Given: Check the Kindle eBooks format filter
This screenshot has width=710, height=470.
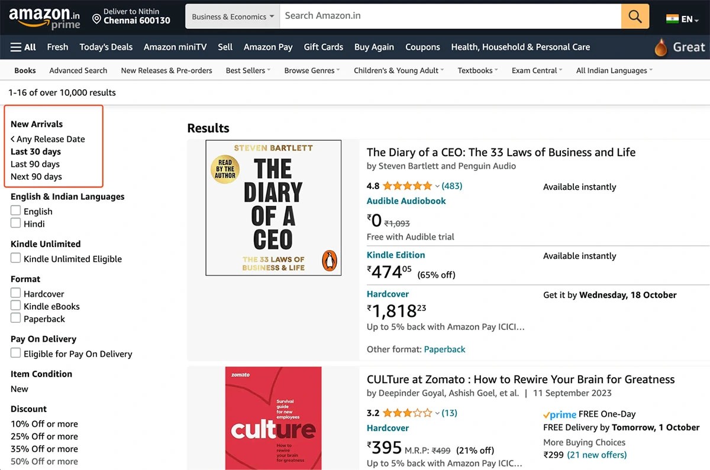Looking at the screenshot, I should [x=15, y=306].
